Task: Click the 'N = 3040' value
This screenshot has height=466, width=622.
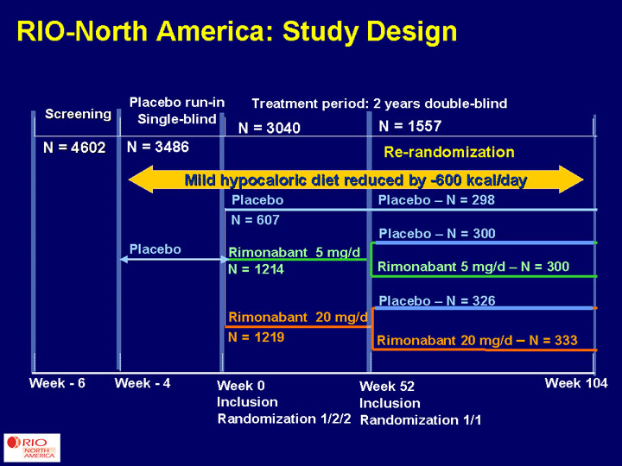Action: (x=270, y=128)
